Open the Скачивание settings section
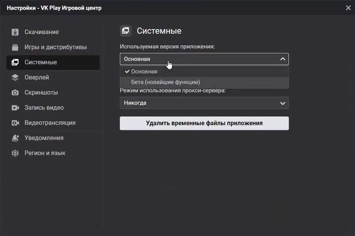Screen dimensions: 355x236 pos(53,32)
